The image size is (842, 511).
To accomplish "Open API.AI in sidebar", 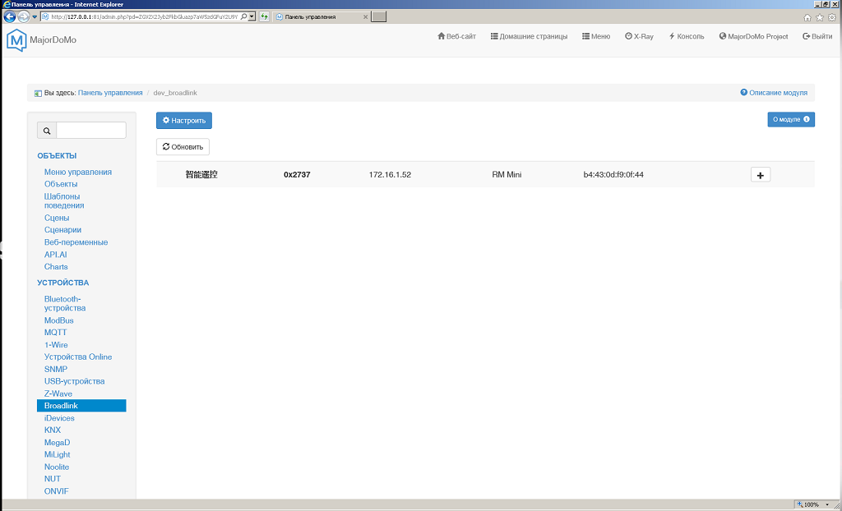I will (55, 255).
